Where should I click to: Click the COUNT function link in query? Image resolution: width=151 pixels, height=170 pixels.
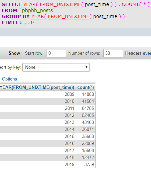click(x=130, y=4)
